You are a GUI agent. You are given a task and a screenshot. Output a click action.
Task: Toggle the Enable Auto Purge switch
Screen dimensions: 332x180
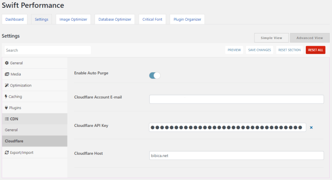click(x=155, y=76)
